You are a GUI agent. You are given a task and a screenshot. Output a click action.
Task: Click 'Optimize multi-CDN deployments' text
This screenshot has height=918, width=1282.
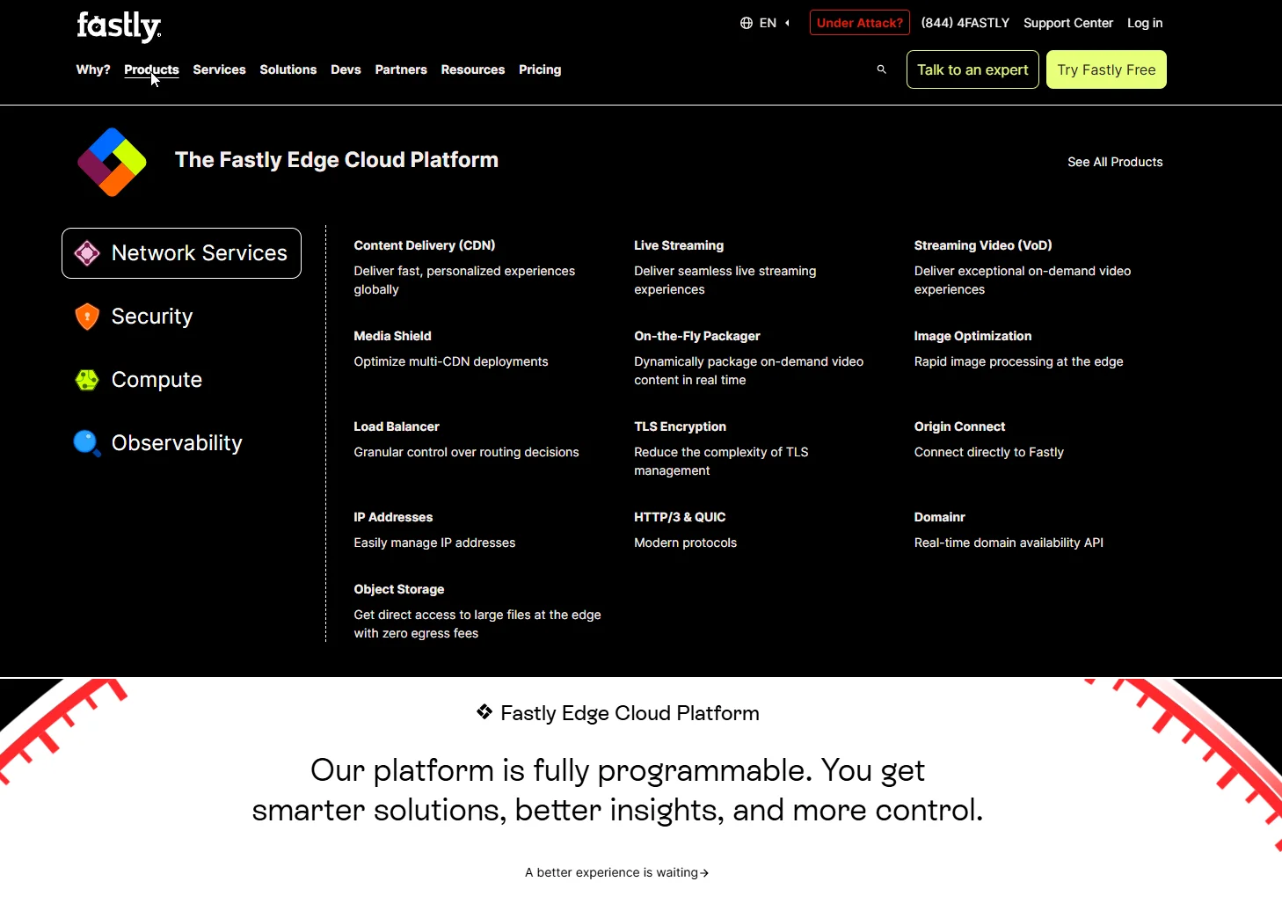(x=451, y=361)
